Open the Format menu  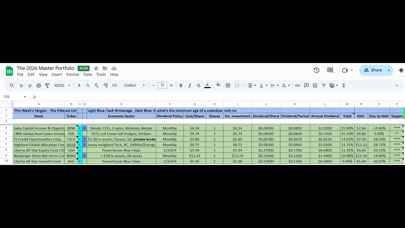73,75
